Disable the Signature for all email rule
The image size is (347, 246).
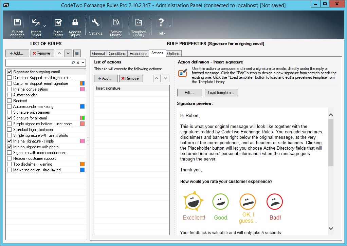(x=9, y=118)
